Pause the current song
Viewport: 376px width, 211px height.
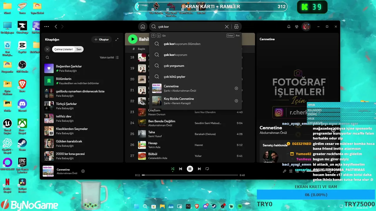[190, 169]
